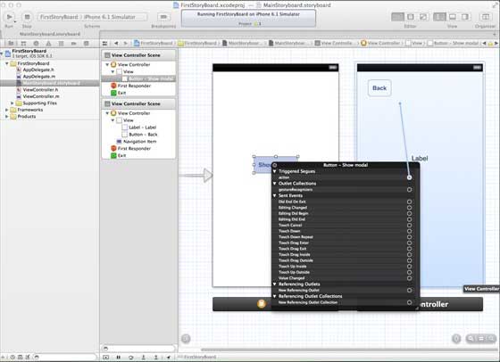The image size is (500, 362).
Task: Click the activity status Running FirstStoryBoard display
Action: [248, 18]
